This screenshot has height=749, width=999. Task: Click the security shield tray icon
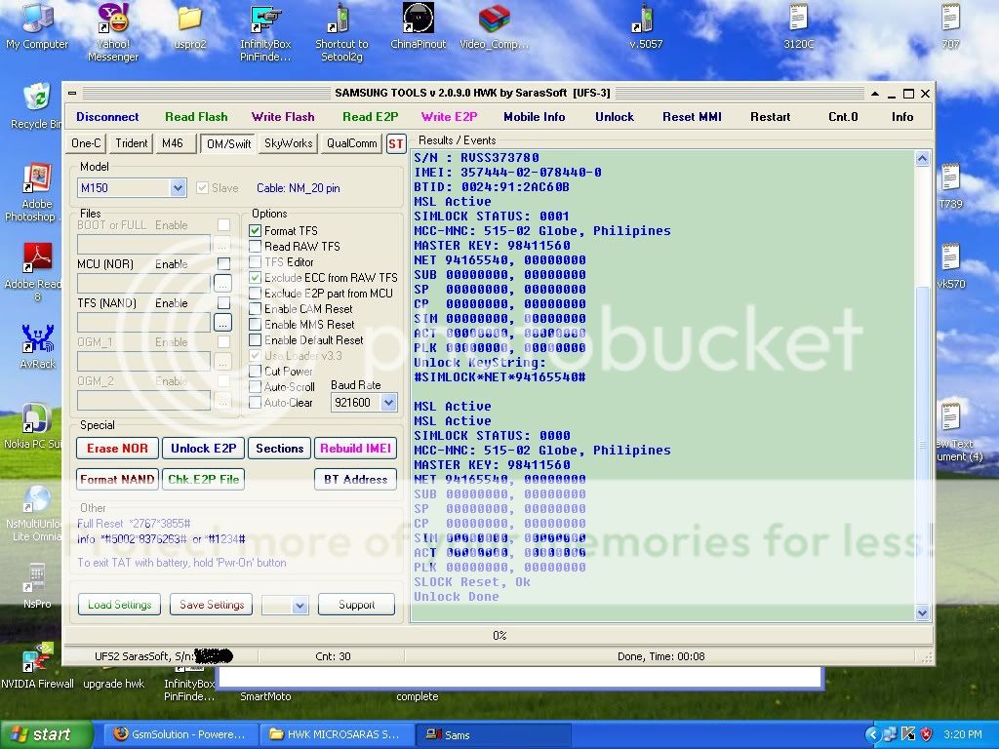(x=927, y=734)
